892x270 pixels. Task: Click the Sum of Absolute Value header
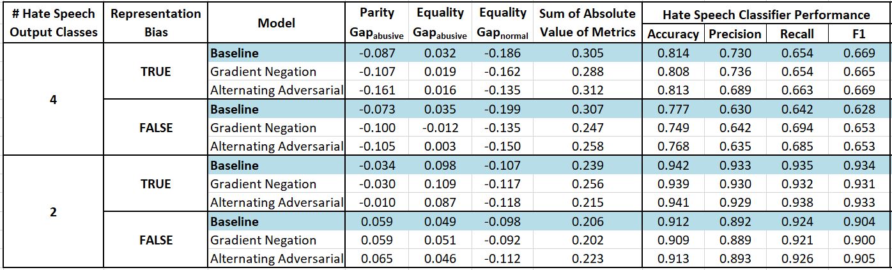click(x=587, y=23)
